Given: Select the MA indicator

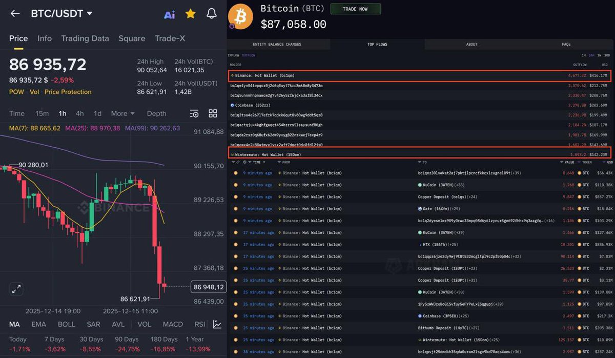Looking at the screenshot, I should [x=14, y=324].
